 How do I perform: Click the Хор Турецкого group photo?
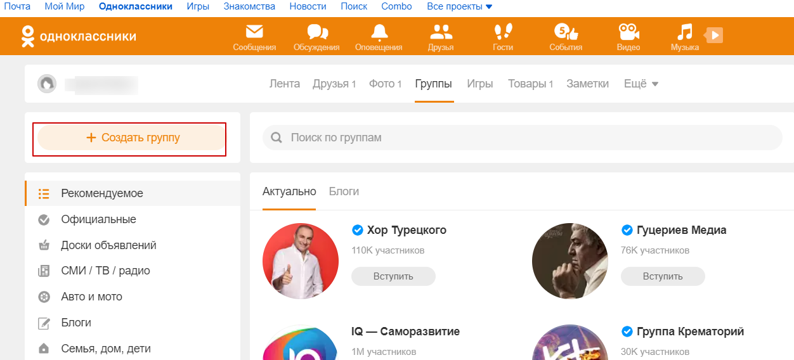click(301, 261)
